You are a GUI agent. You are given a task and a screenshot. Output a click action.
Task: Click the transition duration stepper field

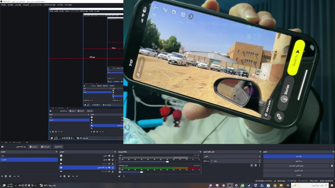tap(236, 161)
